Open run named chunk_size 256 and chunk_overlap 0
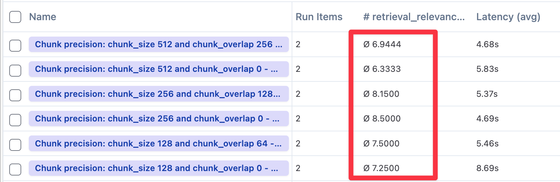This screenshot has width=560, height=182. (157, 119)
